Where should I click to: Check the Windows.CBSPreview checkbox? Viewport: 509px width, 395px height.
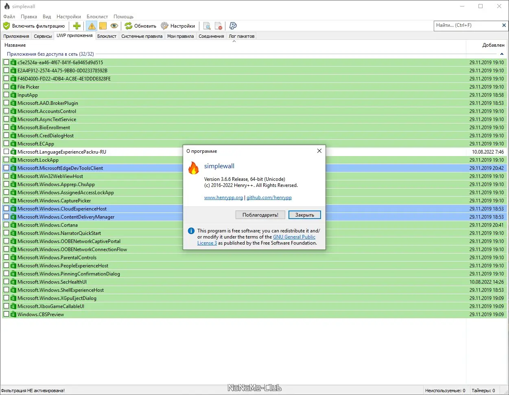coord(6,314)
